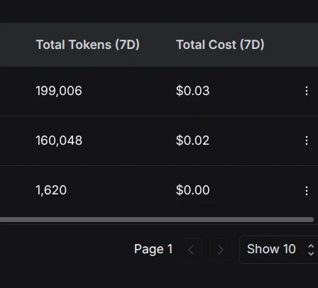Screen dimensions: 318x288
Task: Go to previous page with left chevron
Action: [x=191, y=250]
